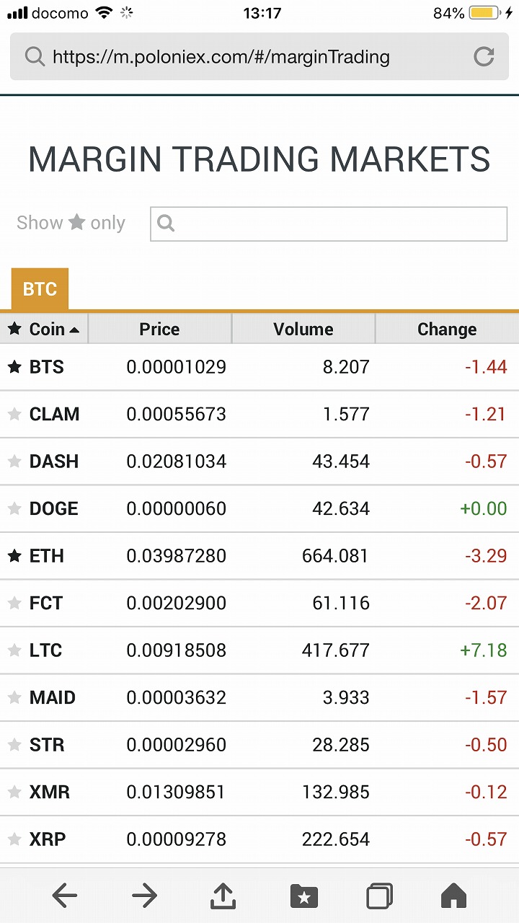
Task: Sort markets by Volume column
Action: pos(303,329)
